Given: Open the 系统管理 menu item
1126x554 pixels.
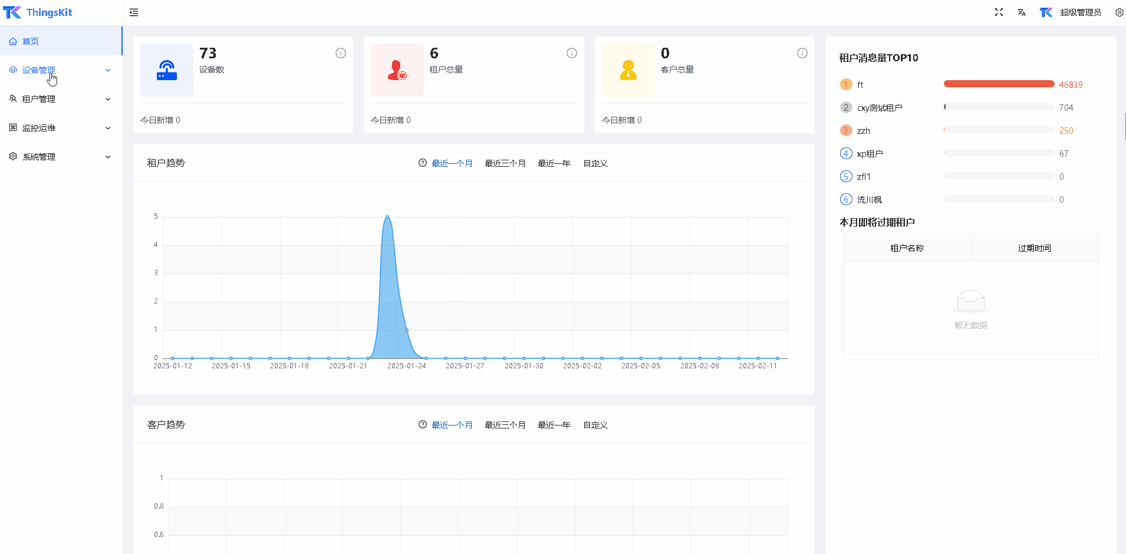Looking at the screenshot, I should (59, 157).
